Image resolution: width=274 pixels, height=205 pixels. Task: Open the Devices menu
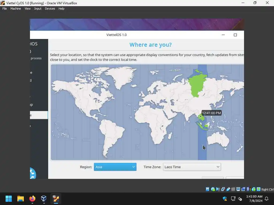point(50,9)
